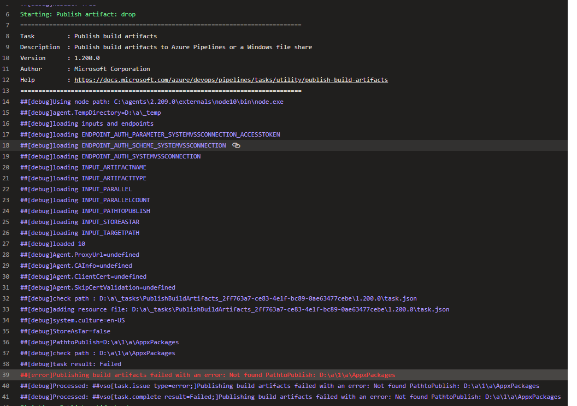Select 'Agent.ClientCert=undefined' line
This screenshot has width=577, height=406.
click(83, 277)
